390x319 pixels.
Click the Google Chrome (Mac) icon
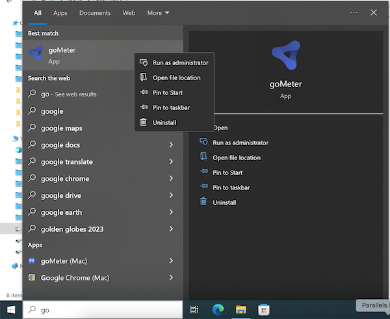[32, 277]
